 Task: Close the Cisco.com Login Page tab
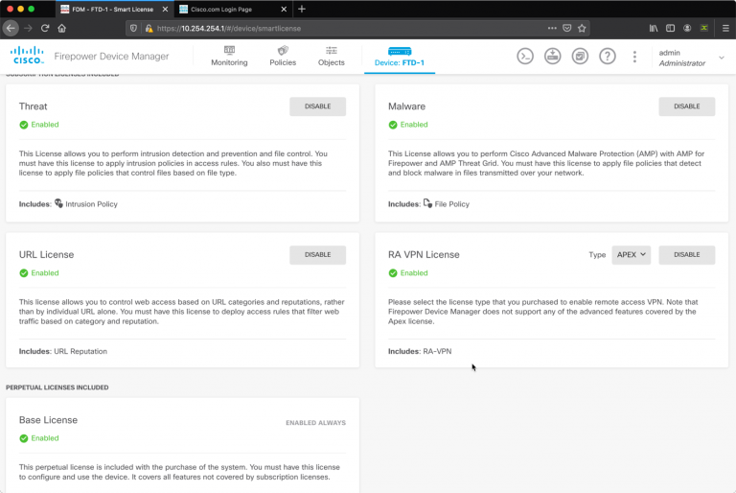(x=284, y=9)
